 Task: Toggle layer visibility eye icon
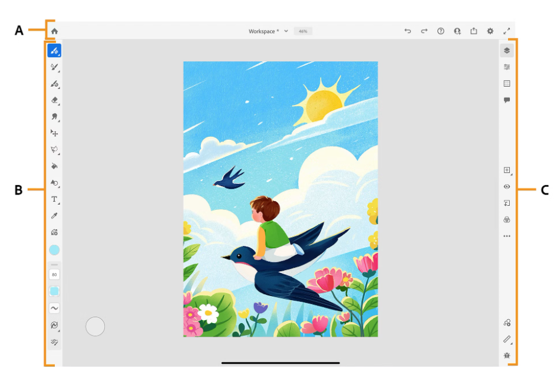(x=507, y=186)
